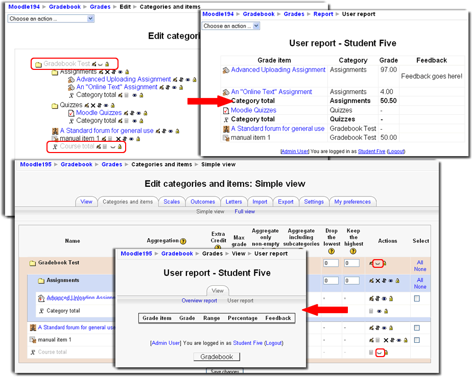
Task: Edit Standard forum item in Simple view actions
Action: (x=371, y=328)
